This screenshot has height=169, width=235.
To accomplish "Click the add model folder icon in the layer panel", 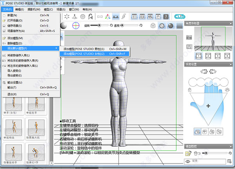I will tap(188, 153).
